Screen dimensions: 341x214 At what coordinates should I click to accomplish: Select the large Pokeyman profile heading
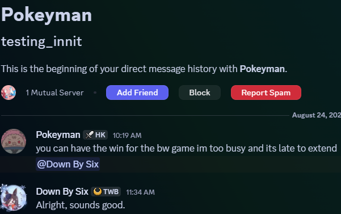[47, 15]
